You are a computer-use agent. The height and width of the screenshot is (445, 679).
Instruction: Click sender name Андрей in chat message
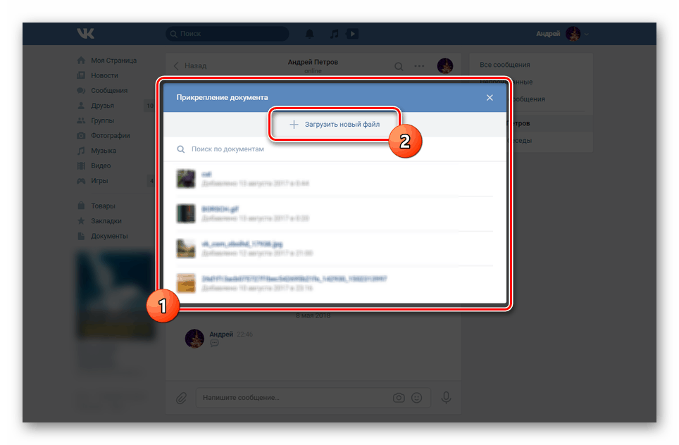[x=221, y=334]
